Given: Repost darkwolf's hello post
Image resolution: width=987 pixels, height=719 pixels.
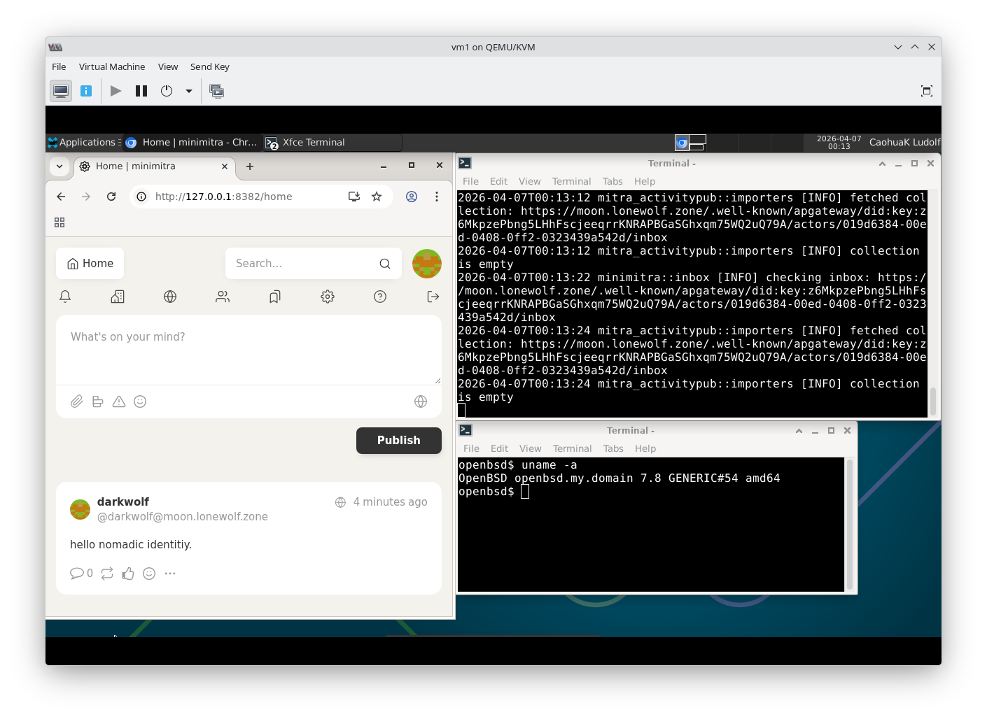Looking at the screenshot, I should click(x=107, y=574).
